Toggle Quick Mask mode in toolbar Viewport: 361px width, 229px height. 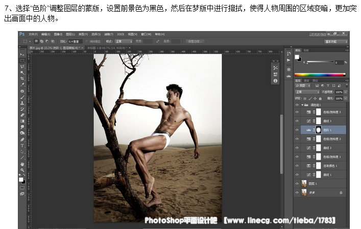[x=22, y=188]
